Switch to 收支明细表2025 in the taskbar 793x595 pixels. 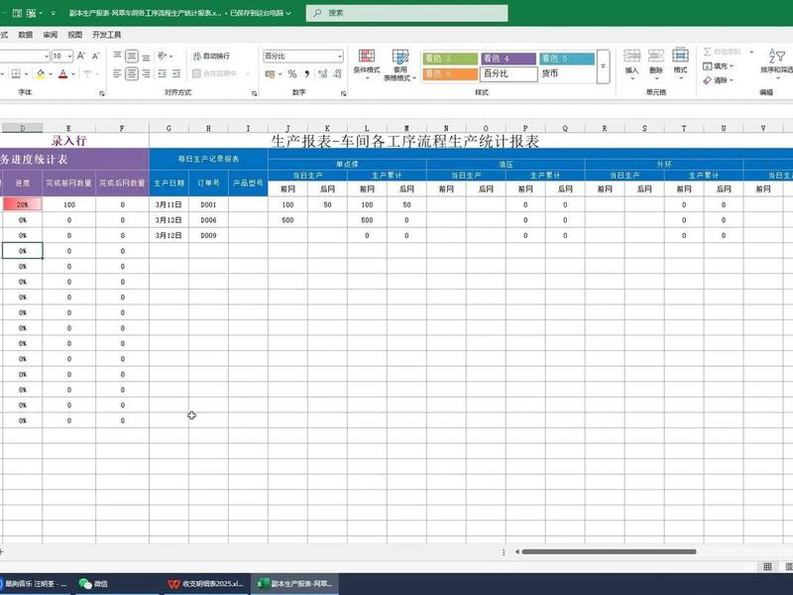coord(206,583)
